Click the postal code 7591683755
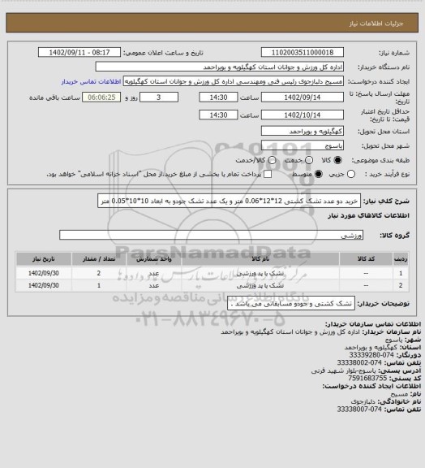The height and width of the screenshot is (468, 425). [367, 379]
